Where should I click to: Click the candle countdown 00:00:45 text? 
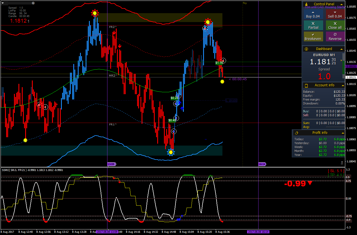pos(238,79)
